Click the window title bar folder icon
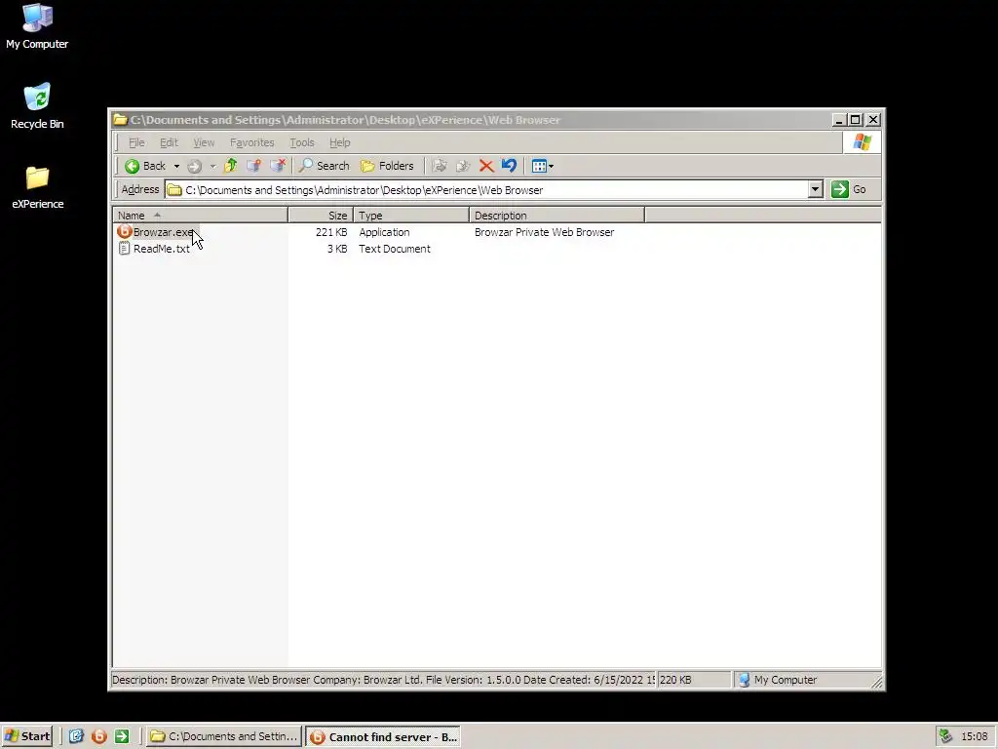Screen dimensions: 998x749 [x=120, y=120]
